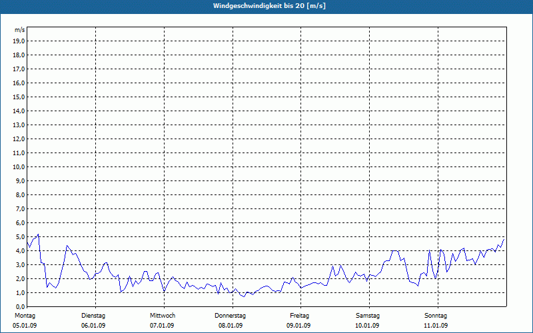This screenshot has width=533, height=333.
Task: Select the 12,0 y-axis label
Action: coord(19,139)
